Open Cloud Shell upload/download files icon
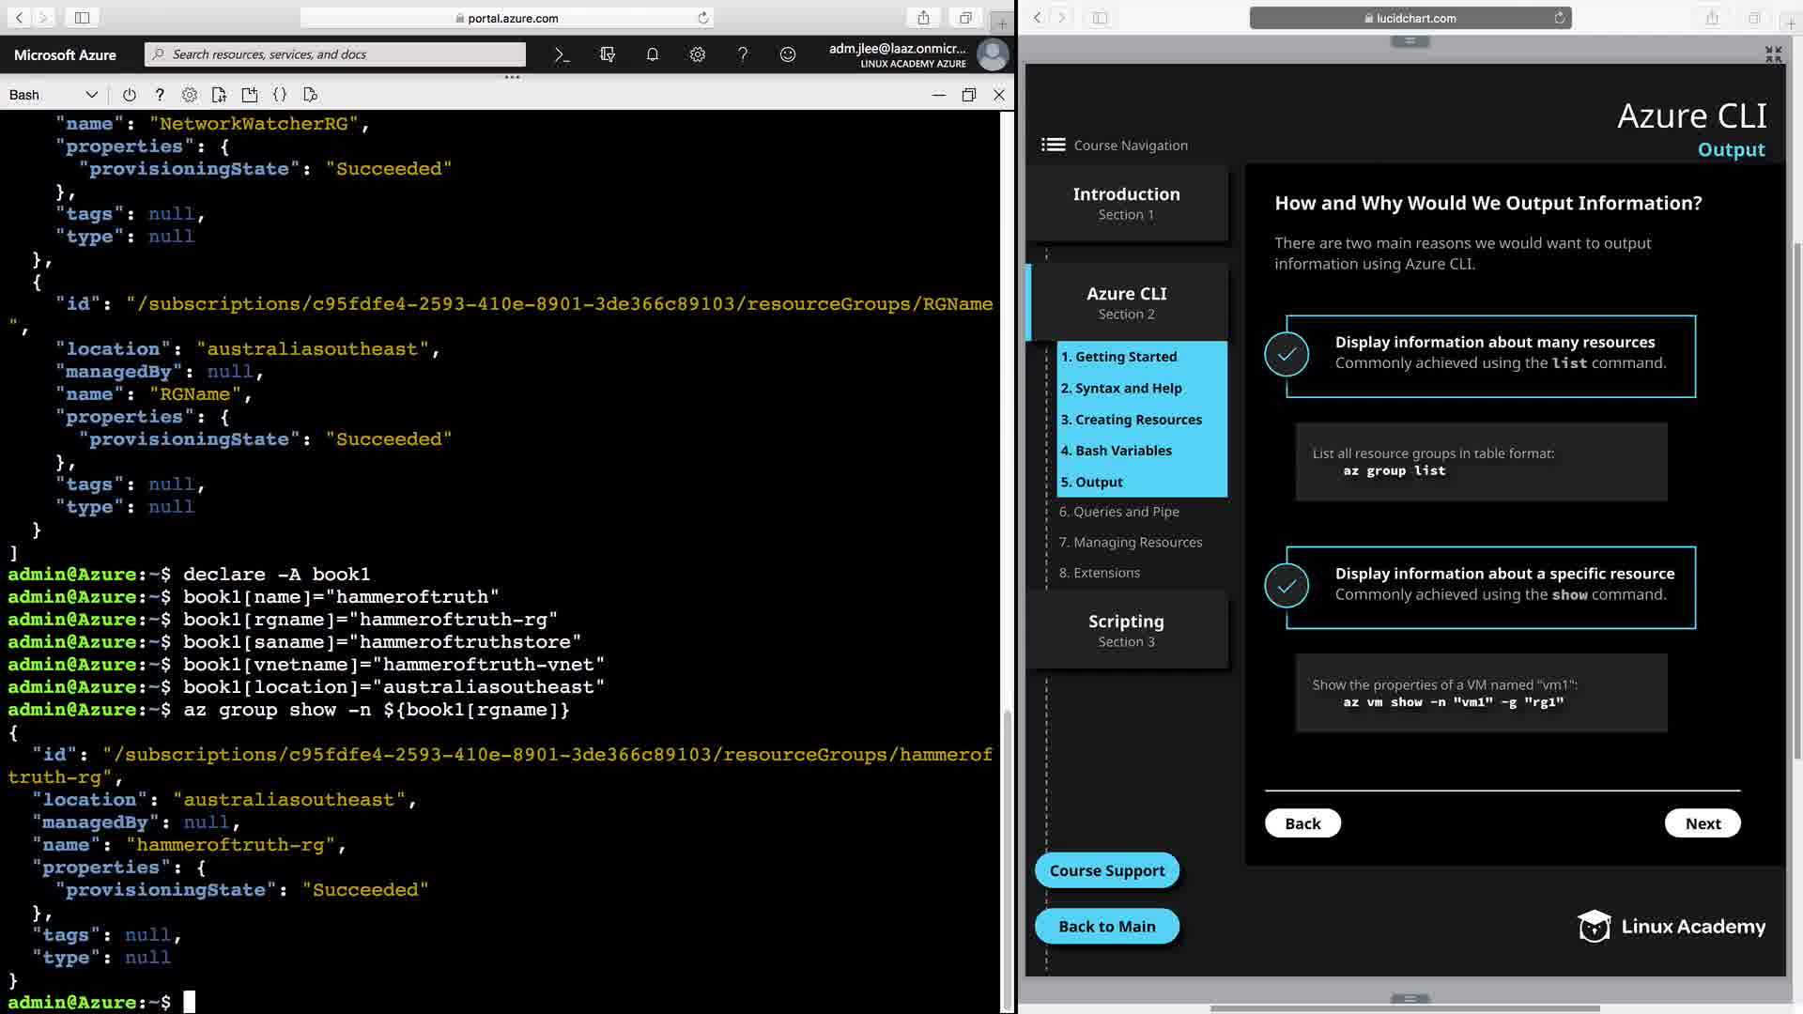1803x1014 pixels. coord(219,95)
